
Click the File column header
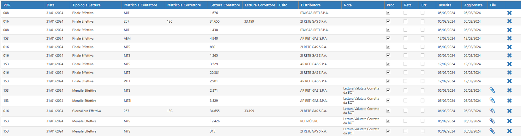(x=493, y=5)
